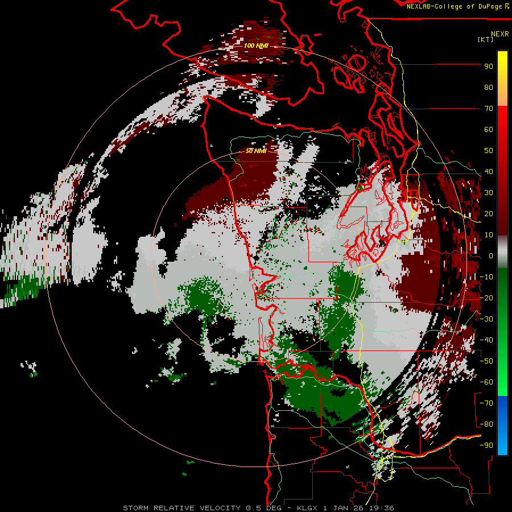Click the 40 value on the velocity scale
Viewport: 512px width, 512px height.
coord(489,171)
